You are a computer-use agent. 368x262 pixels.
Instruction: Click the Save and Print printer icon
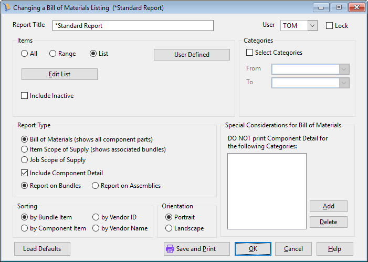(170, 249)
